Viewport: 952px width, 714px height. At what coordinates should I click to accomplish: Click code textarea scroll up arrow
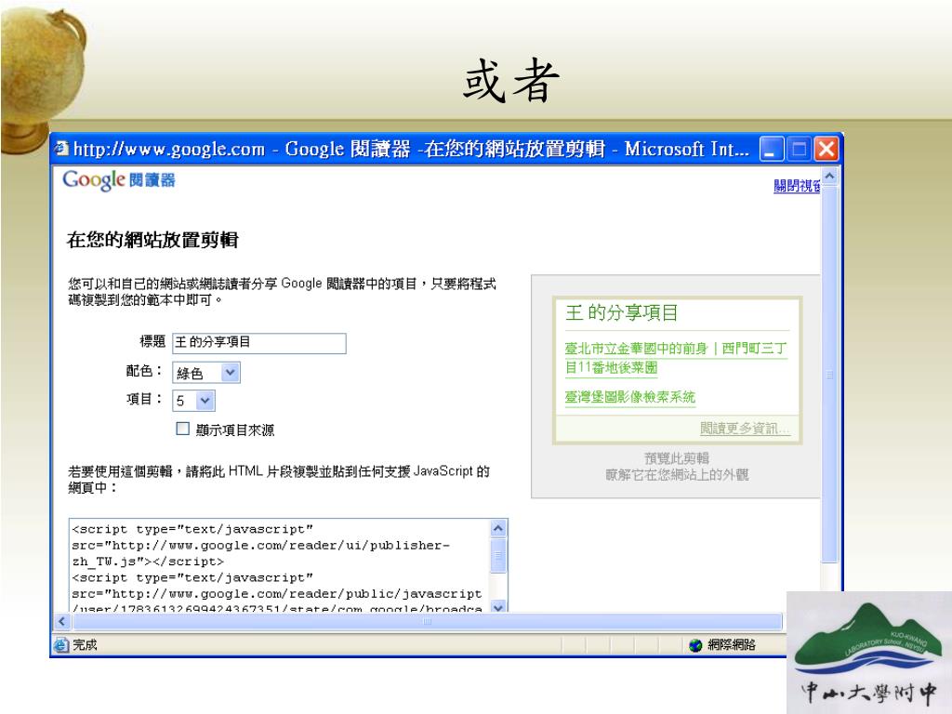[x=498, y=528]
